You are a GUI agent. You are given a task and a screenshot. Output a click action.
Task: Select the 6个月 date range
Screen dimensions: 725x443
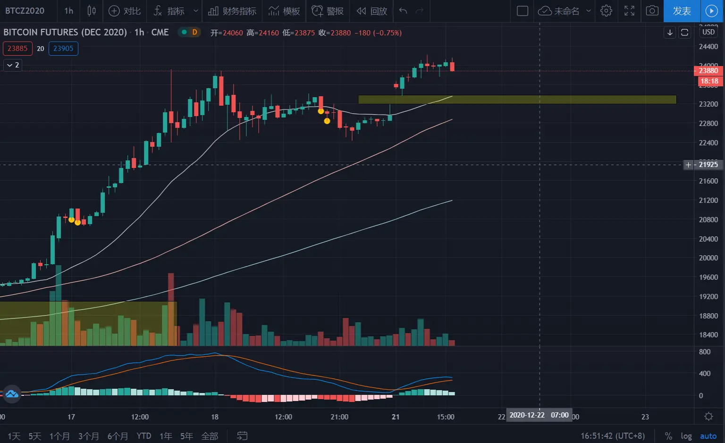(118, 436)
